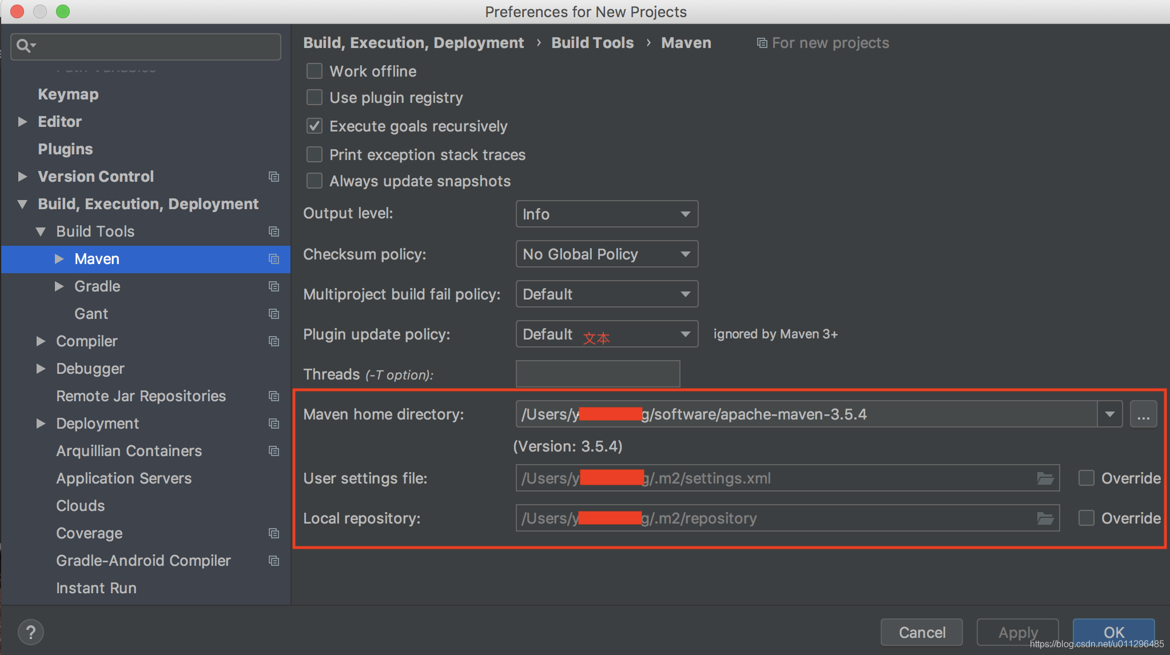The height and width of the screenshot is (655, 1170).
Task: Select Coverage in the settings tree
Action: coord(89,533)
